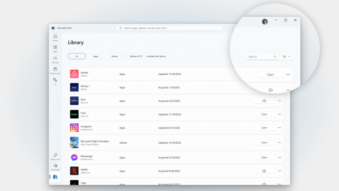Viewport: 339px width, 191px height.
Task: Open more options for Microsoft Flight Simulator
Action: pyautogui.click(x=280, y=142)
